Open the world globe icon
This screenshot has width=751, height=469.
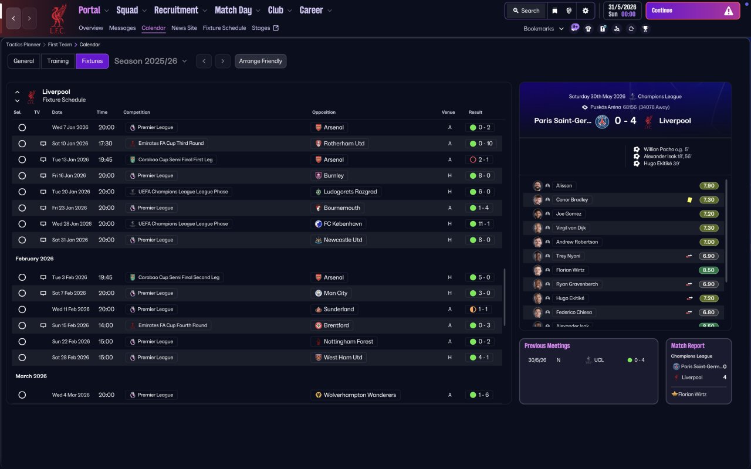tap(569, 11)
